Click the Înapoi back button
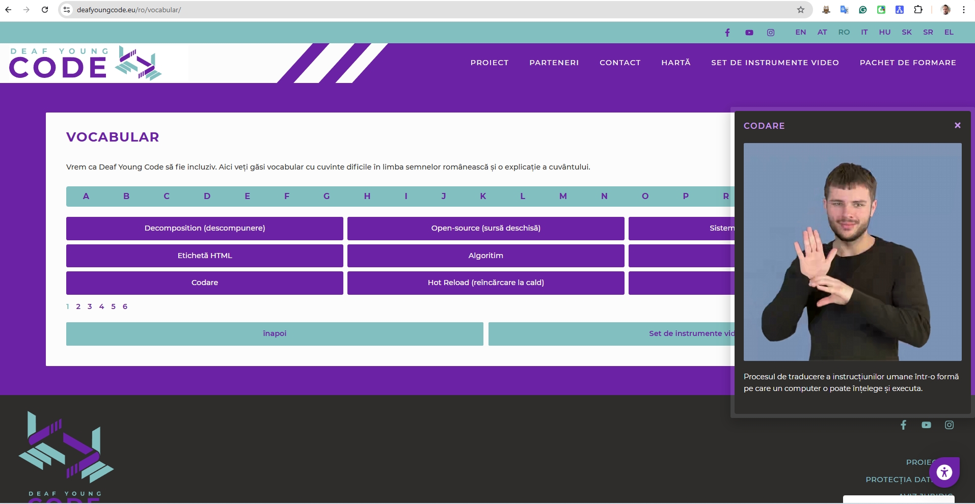Image resolution: width=975 pixels, height=504 pixels. 275,334
